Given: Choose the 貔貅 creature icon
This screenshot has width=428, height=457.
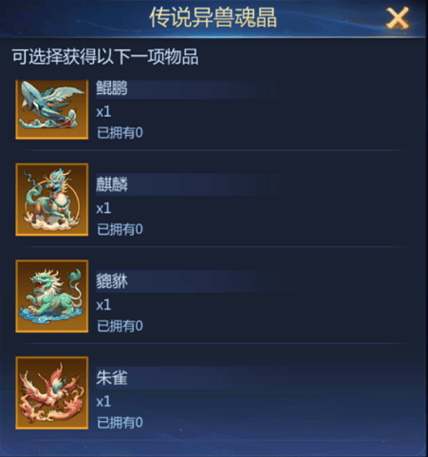Looking at the screenshot, I should pos(52,296).
